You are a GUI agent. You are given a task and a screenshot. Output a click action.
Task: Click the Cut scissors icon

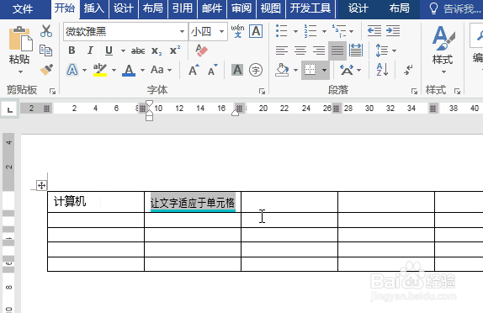pos(46,31)
